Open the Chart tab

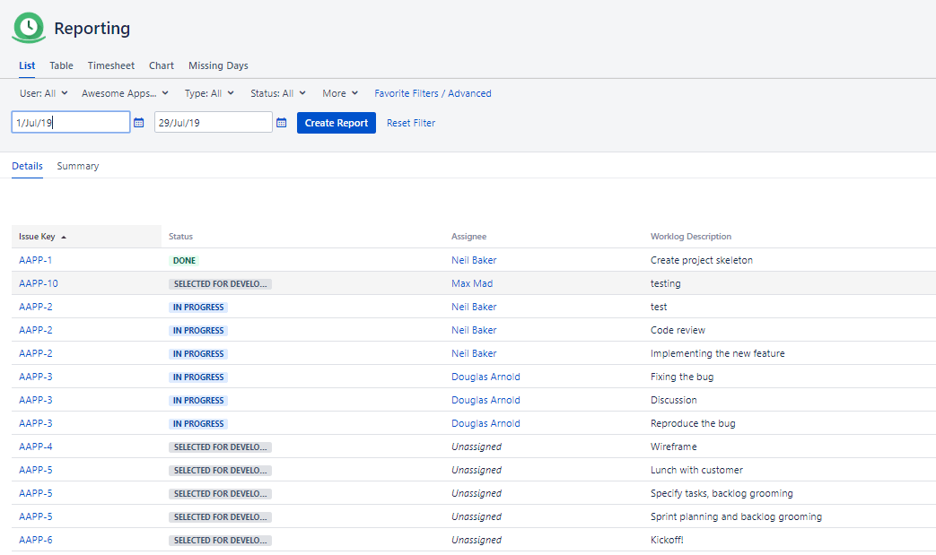tap(162, 65)
